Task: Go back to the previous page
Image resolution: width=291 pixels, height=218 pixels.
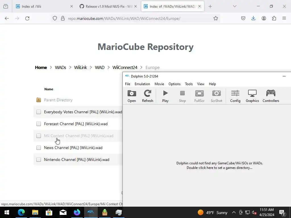Action: [x=7, y=18]
